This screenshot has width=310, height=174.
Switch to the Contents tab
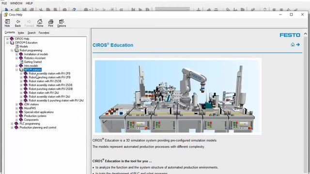(x=10, y=32)
